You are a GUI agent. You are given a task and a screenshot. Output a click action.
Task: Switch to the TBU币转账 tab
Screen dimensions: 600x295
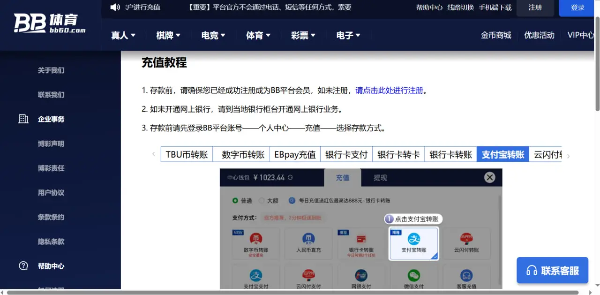click(x=187, y=154)
